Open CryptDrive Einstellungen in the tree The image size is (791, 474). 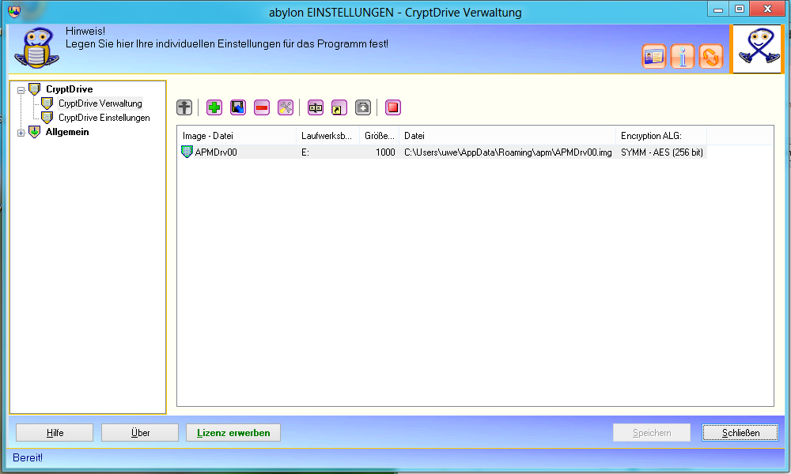(104, 118)
